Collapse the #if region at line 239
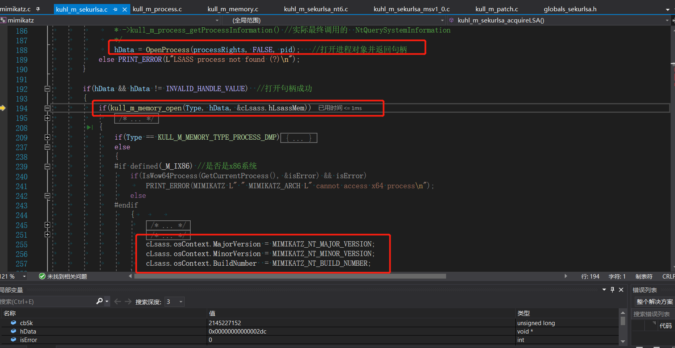 47,167
